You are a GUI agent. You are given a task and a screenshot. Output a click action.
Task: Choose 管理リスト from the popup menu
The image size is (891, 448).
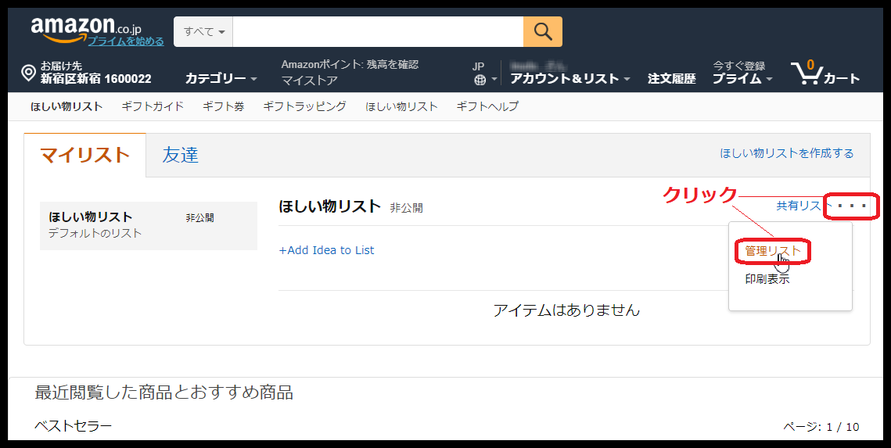(x=772, y=251)
